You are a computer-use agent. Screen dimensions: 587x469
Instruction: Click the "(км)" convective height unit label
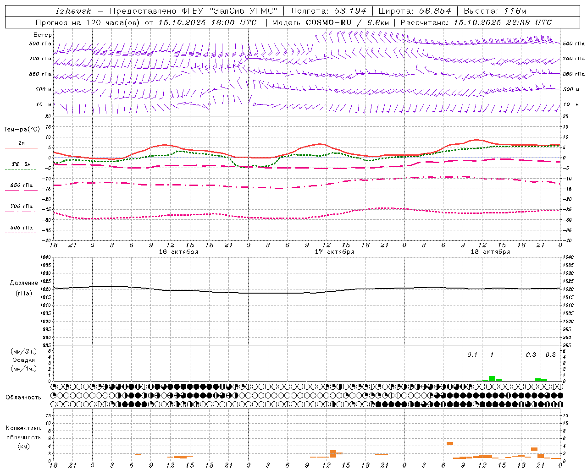[24, 446]
